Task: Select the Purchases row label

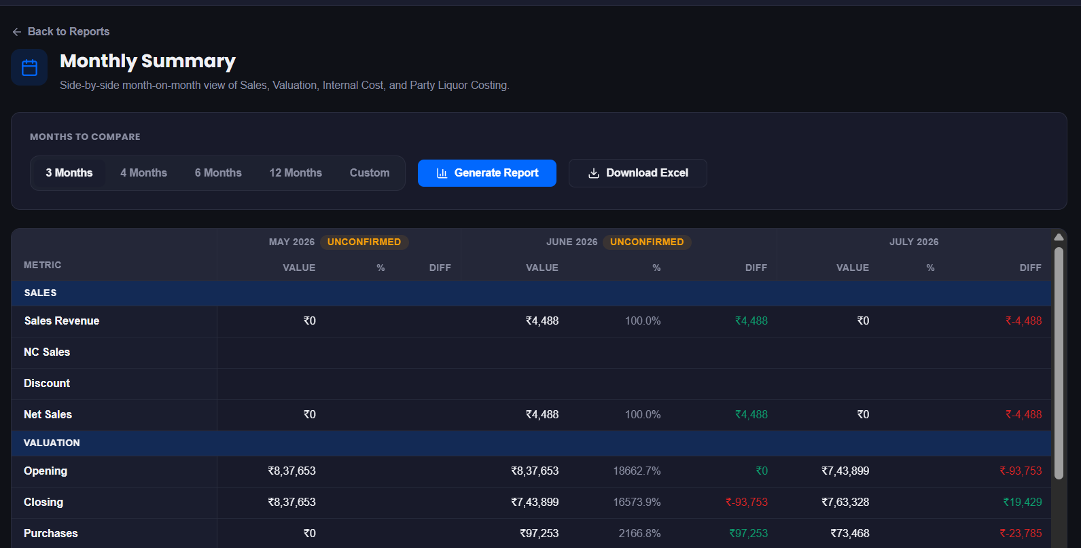Action: (x=51, y=534)
